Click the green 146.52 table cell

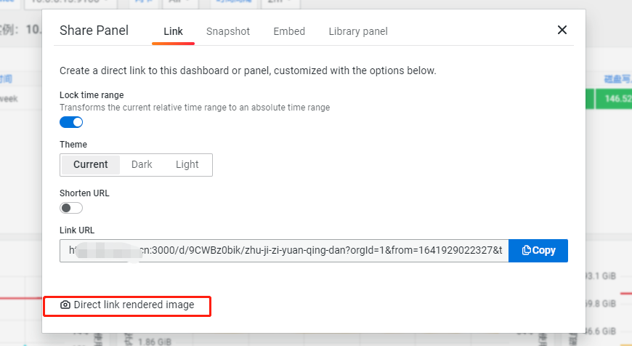tap(613, 99)
